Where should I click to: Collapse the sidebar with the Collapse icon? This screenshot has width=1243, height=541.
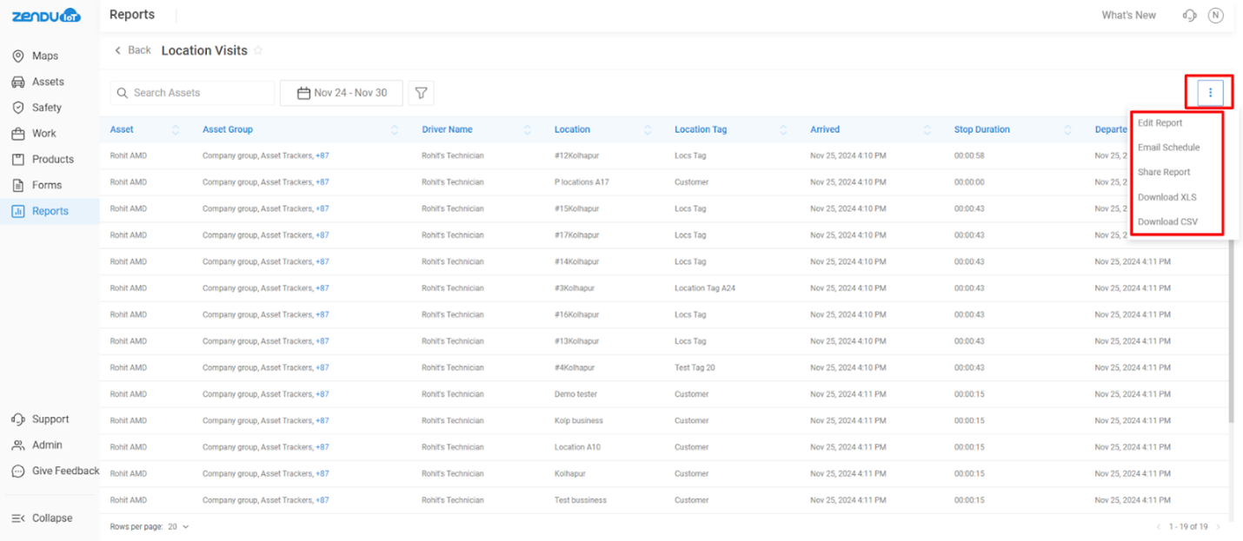(x=18, y=518)
